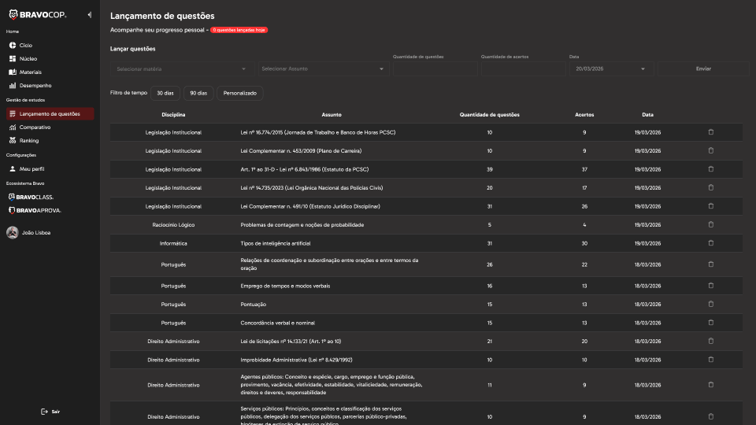Delete the Agentes públicos entry
Screen dimensions: 756x425
click(x=710, y=385)
